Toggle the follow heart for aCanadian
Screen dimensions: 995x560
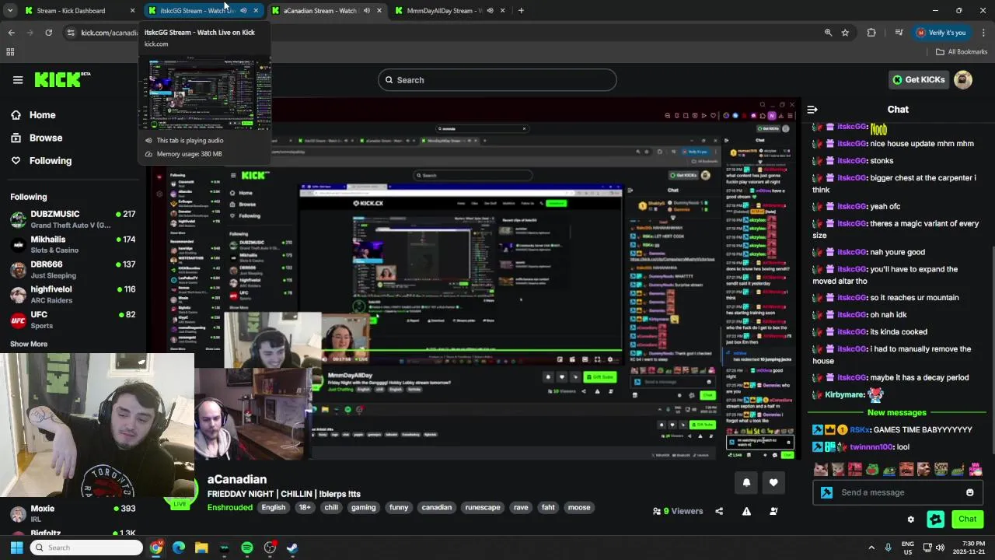click(x=773, y=483)
